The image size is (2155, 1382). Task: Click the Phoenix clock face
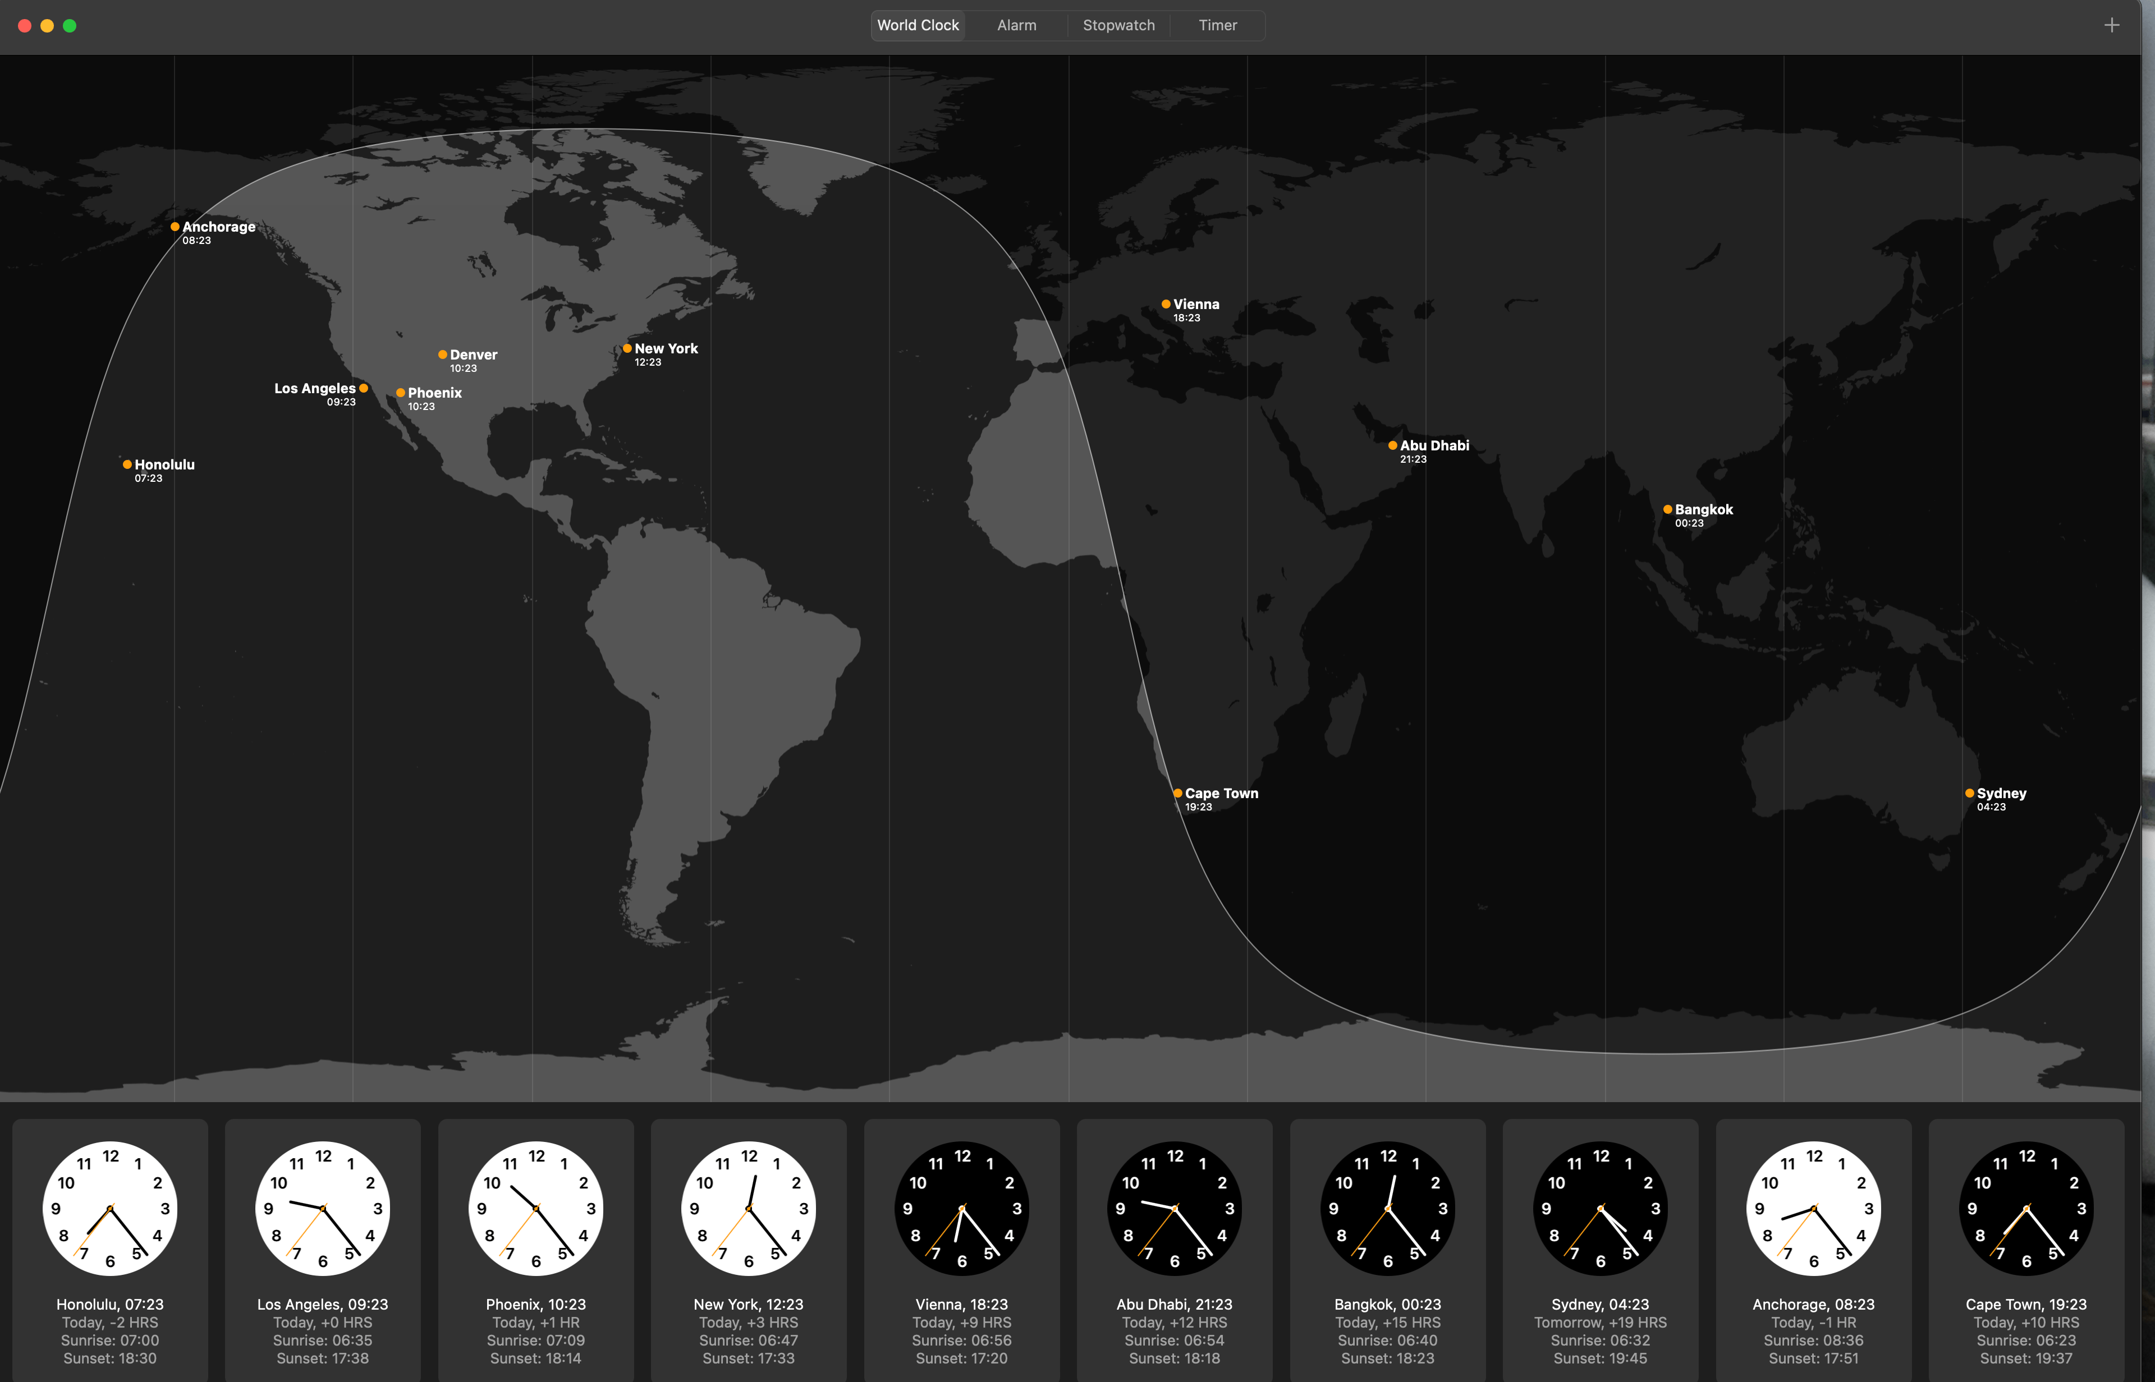(x=535, y=1209)
